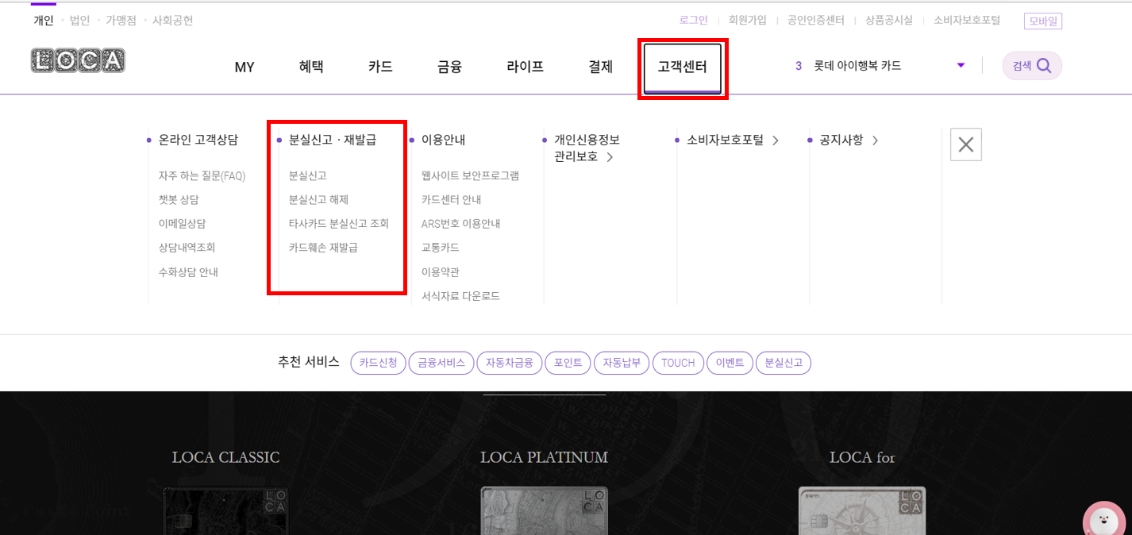The image size is (1132, 535).
Task: Open the chatbot mascot icon
Action: [x=1105, y=520]
